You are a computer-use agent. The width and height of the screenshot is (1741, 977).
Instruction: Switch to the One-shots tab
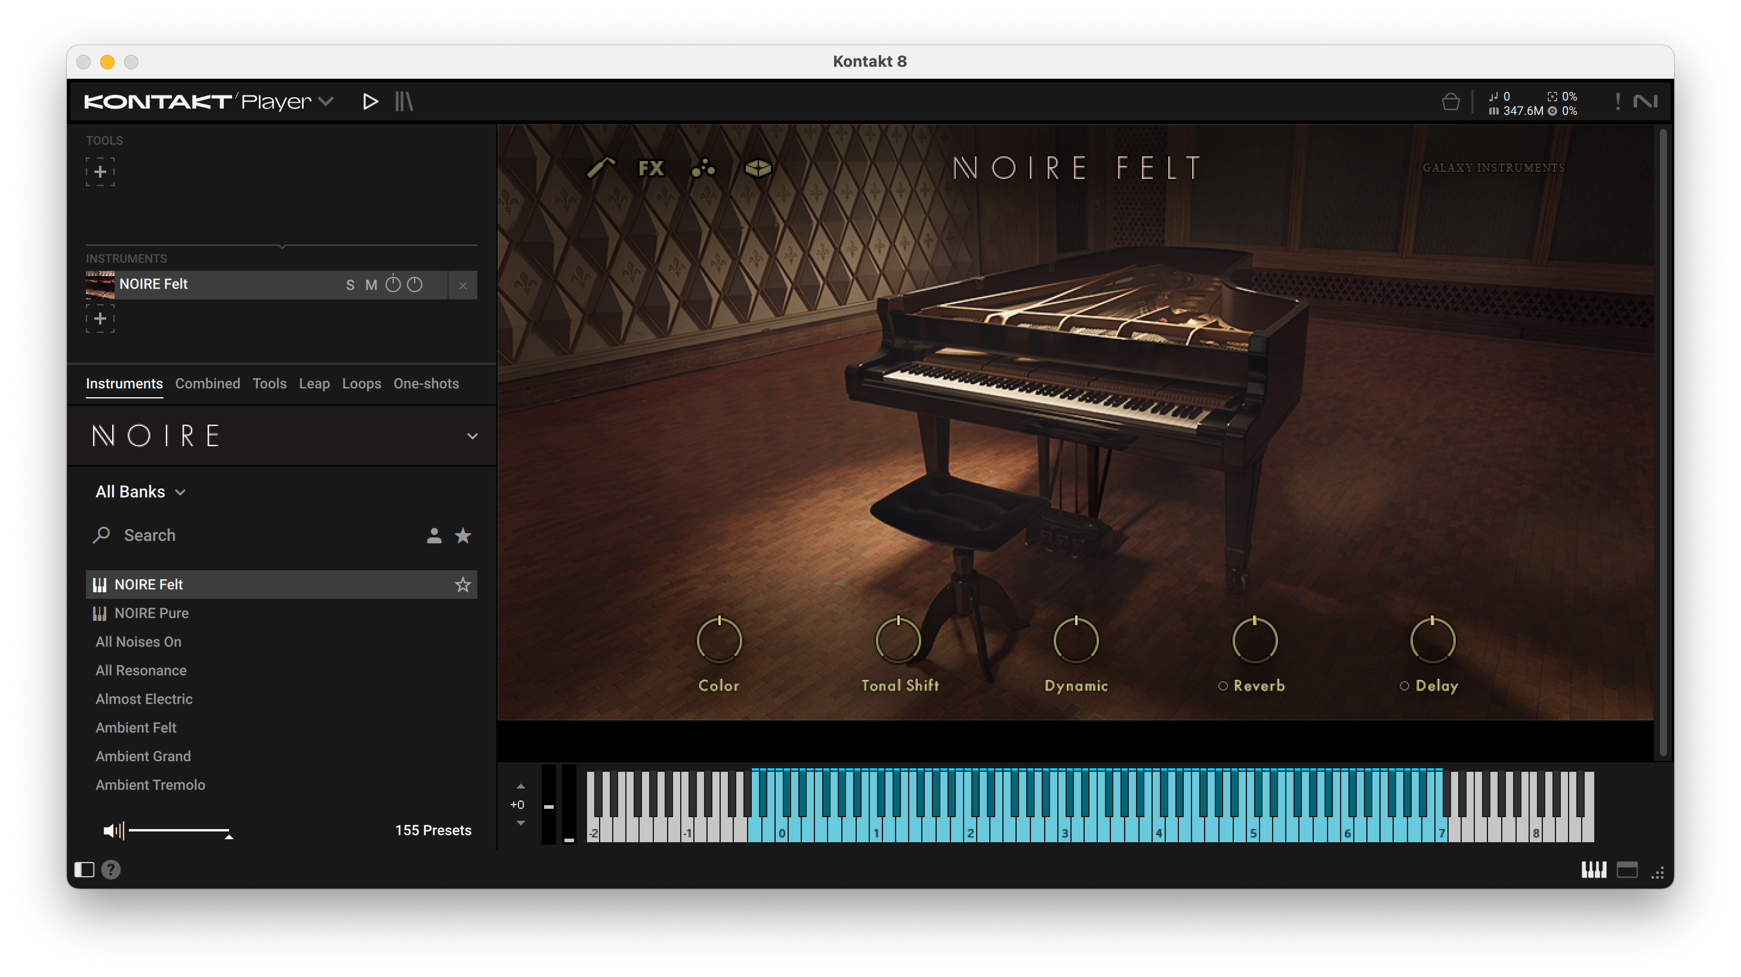click(x=426, y=384)
